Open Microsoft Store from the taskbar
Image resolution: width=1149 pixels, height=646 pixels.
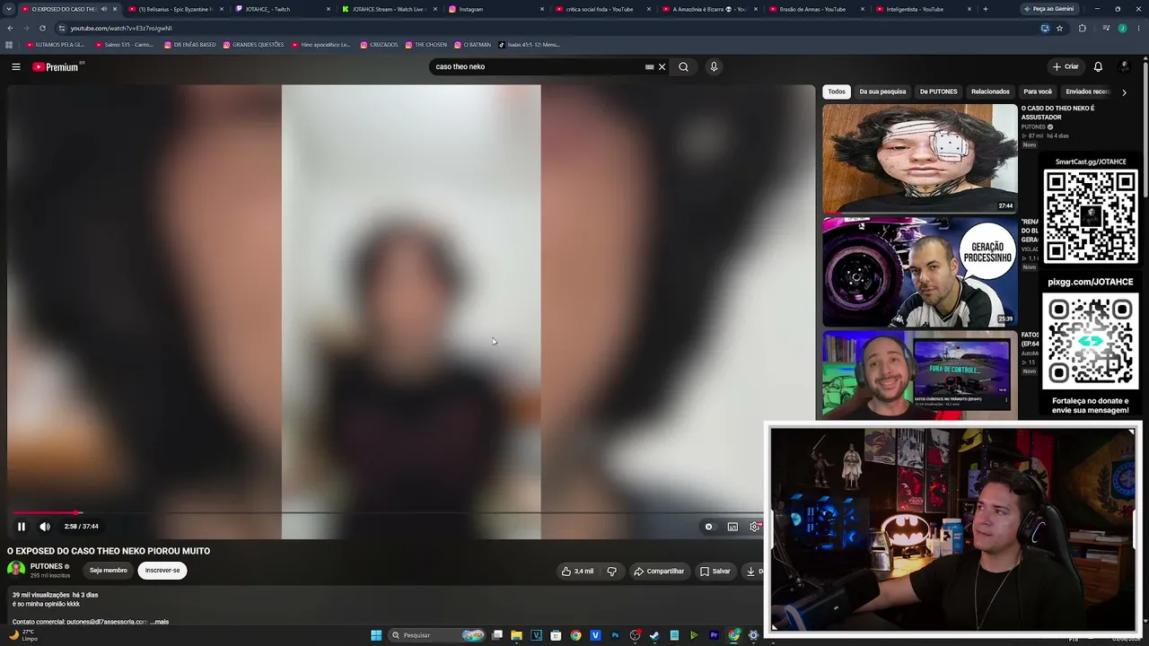pyautogui.click(x=556, y=635)
